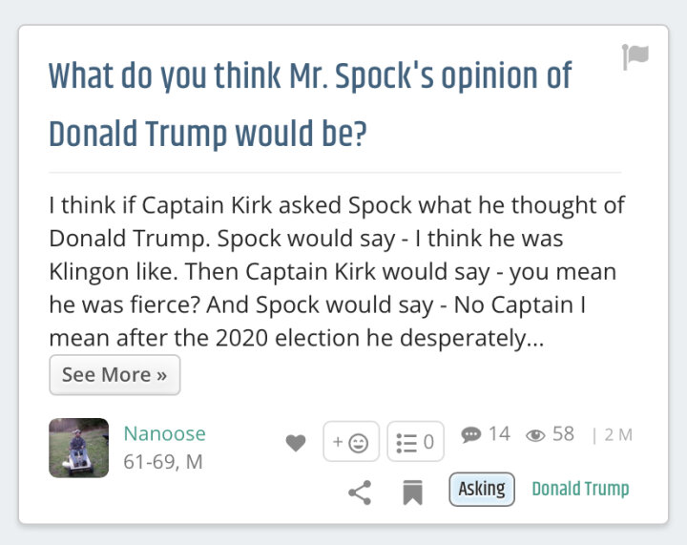Open the Asking category tag
Image resolution: width=687 pixels, height=545 pixels.
click(x=482, y=489)
